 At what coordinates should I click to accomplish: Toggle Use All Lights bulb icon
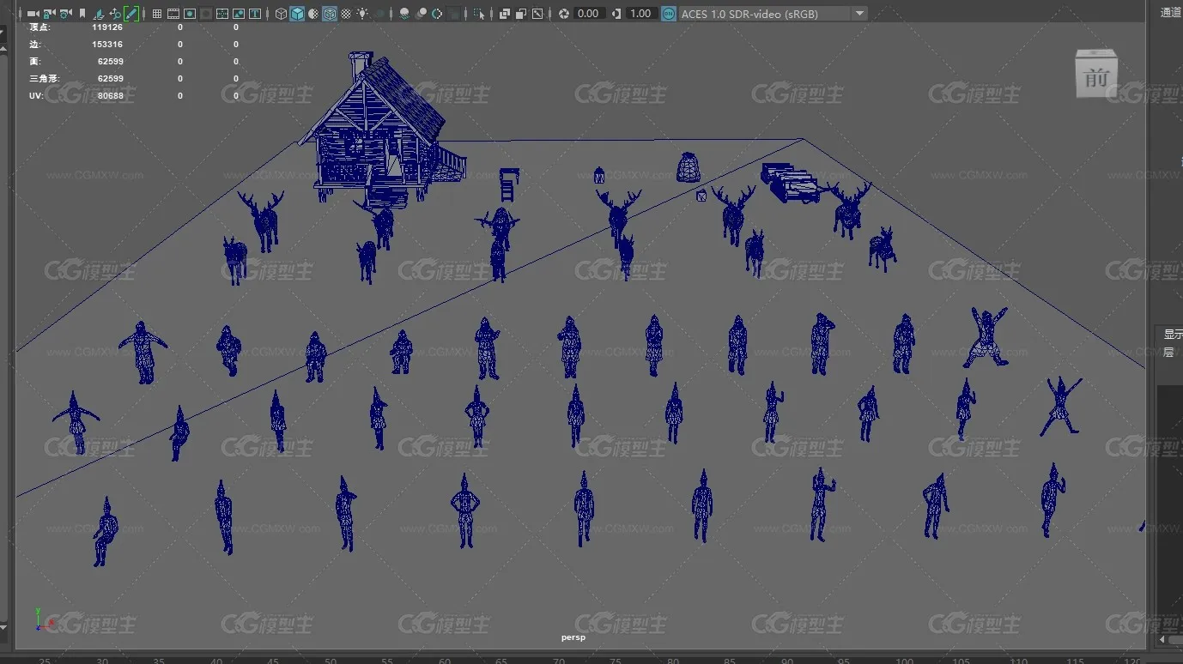point(363,14)
